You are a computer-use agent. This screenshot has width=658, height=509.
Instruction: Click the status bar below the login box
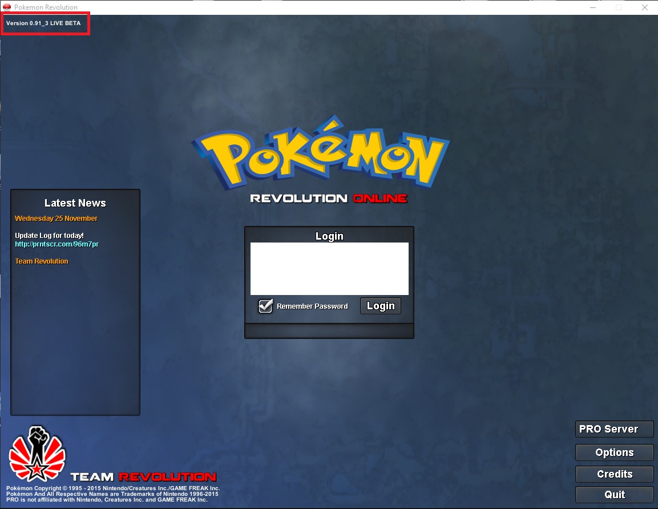tap(329, 330)
